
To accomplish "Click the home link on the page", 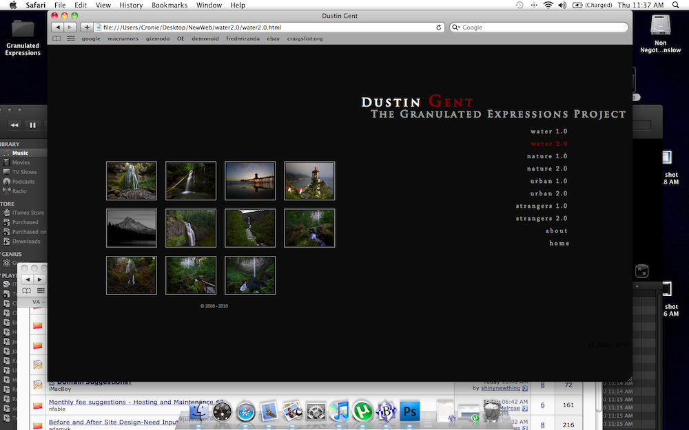I will click(559, 243).
